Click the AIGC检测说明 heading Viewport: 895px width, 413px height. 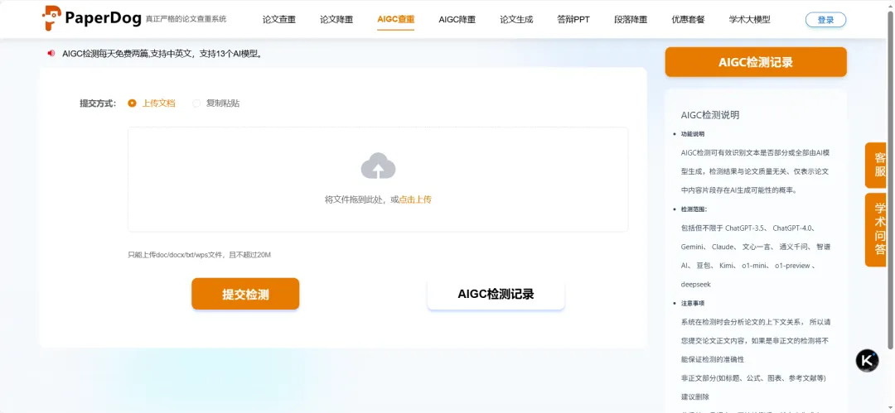pyautogui.click(x=710, y=115)
